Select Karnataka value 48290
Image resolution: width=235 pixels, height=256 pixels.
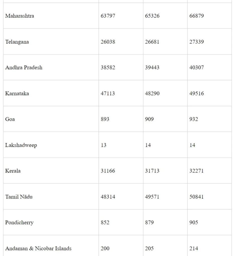(x=152, y=93)
